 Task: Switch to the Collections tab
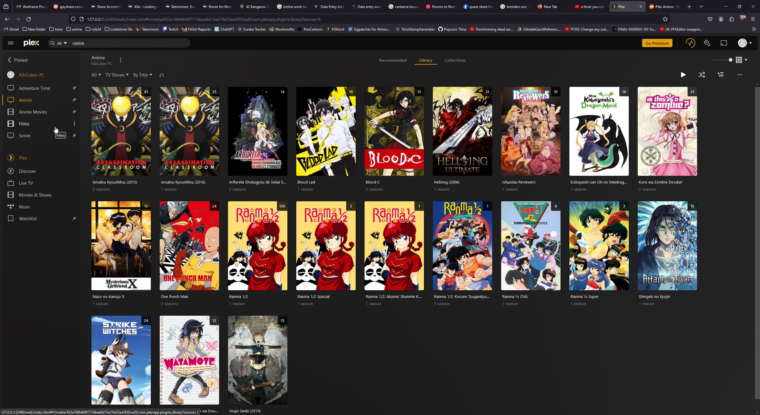tap(455, 60)
